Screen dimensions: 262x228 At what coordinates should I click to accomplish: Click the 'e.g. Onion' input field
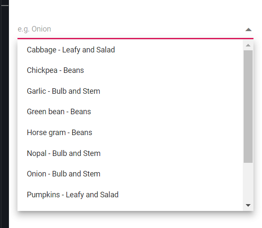click(x=128, y=29)
